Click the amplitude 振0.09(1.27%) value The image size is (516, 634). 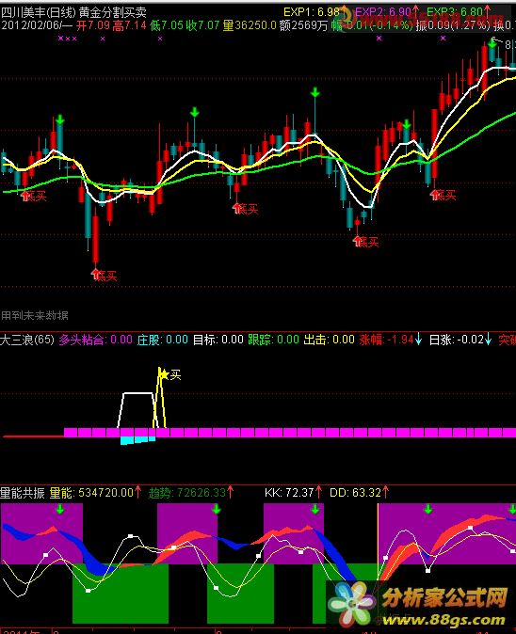click(x=453, y=26)
